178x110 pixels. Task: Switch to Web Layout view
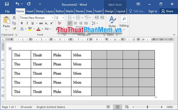[127, 107]
